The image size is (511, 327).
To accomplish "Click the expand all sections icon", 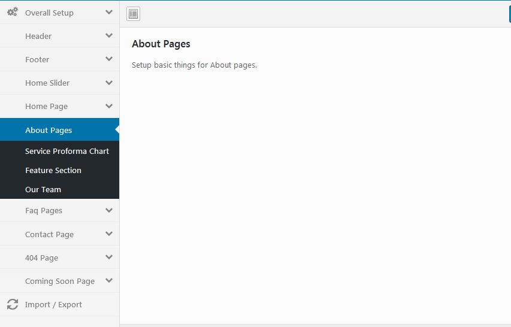I will pos(134,14).
